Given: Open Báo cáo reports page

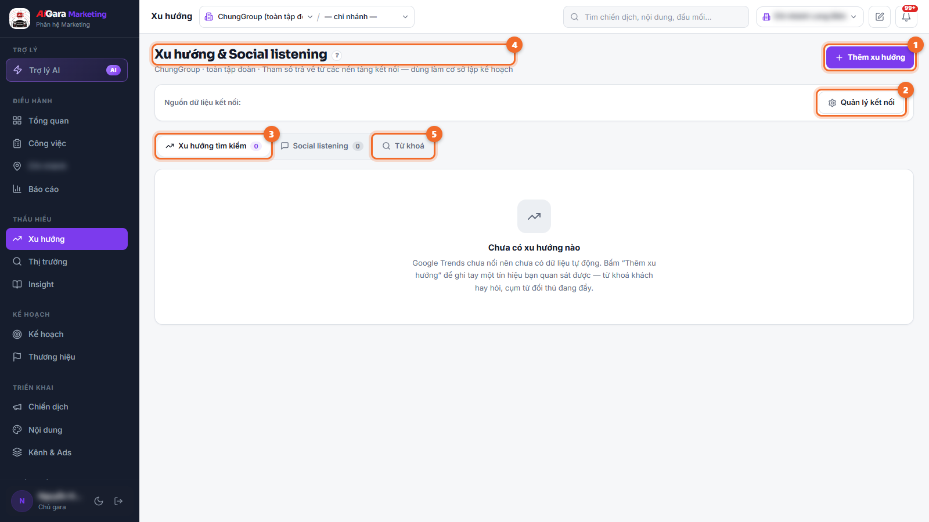Looking at the screenshot, I should pyautogui.click(x=67, y=189).
